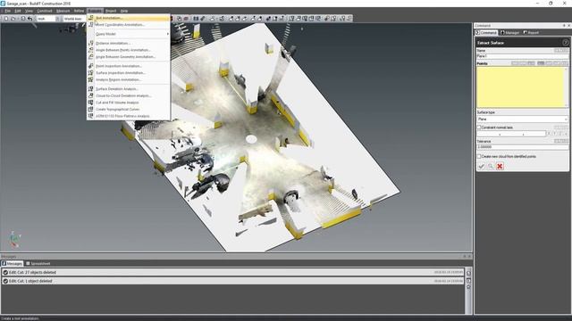Confirm Extract Surface with the green checkmark
This screenshot has height=321, width=572.
(481, 167)
